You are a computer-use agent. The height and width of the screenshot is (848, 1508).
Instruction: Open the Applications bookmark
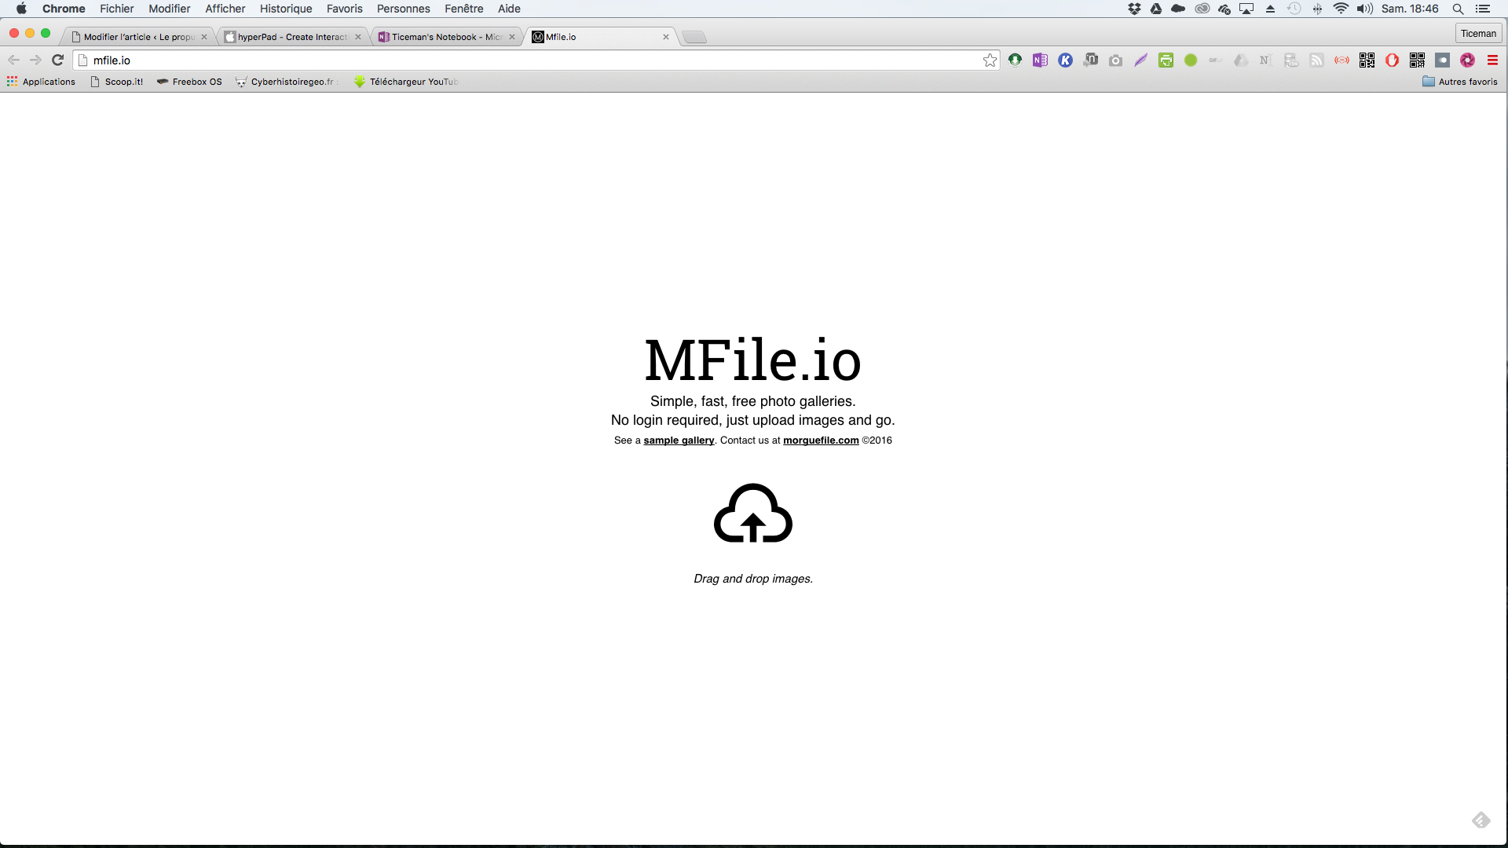pos(41,82)
